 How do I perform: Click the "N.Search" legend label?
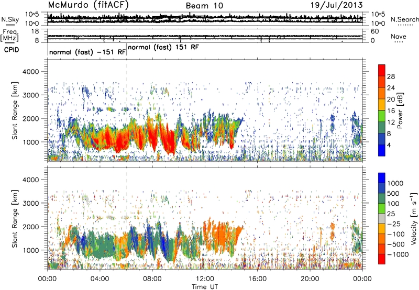click(x=404, y=19)
